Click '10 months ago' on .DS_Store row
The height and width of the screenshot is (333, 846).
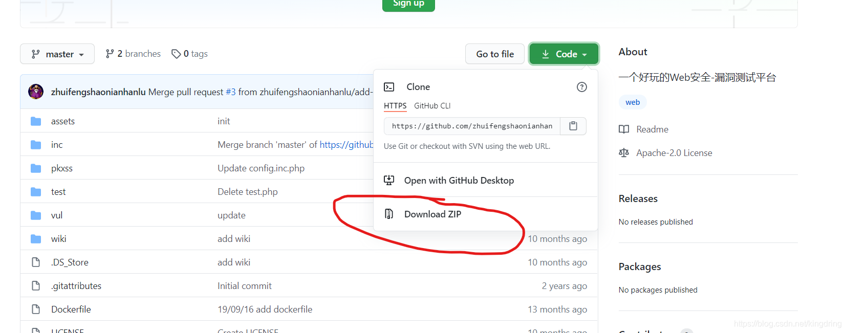[x=557, y=262]
